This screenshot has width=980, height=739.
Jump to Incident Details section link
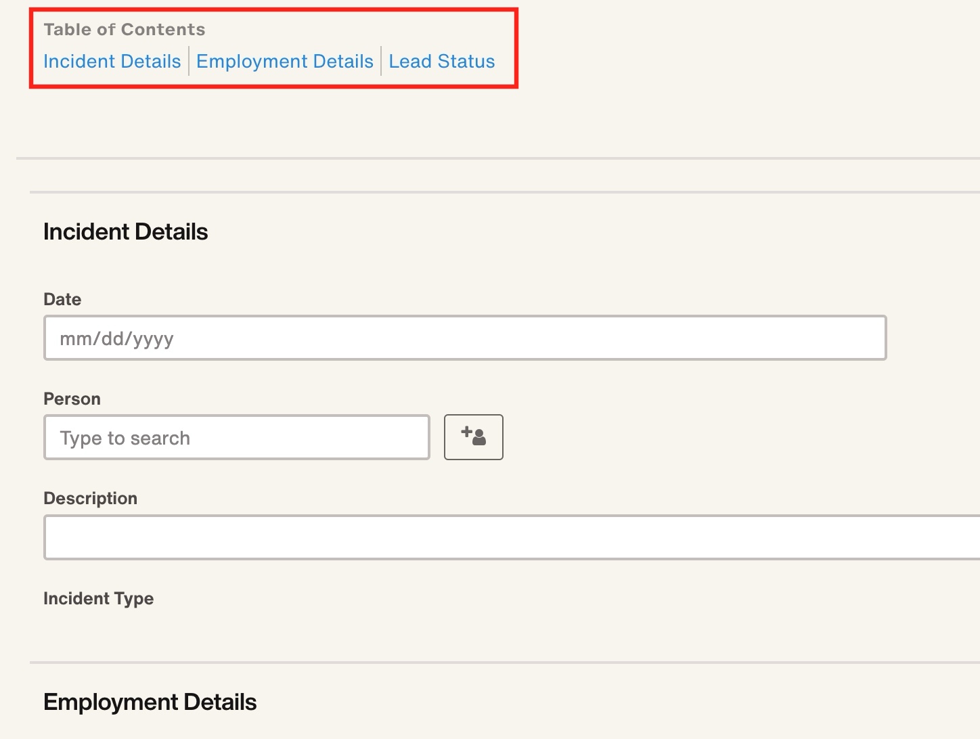tap(112, 62)
